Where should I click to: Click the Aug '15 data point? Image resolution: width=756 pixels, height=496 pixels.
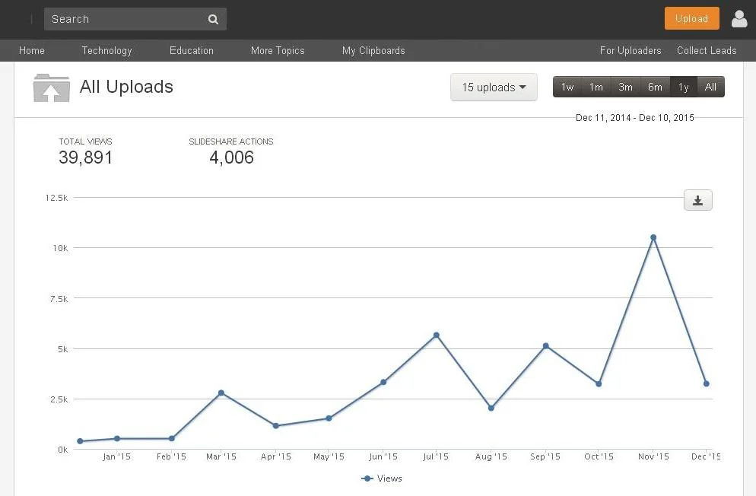click(491, 408)
